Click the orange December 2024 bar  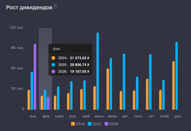[174, 86]
